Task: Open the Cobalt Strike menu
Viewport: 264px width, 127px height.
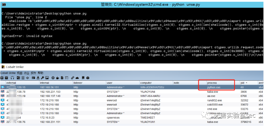Action: 8,73
